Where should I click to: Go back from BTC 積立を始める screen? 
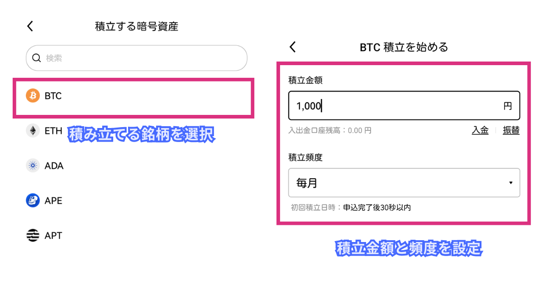pos(293,47)
